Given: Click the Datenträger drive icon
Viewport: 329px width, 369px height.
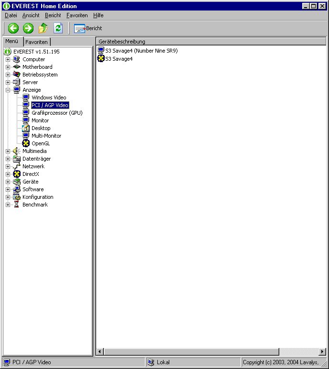Looking at the screenshot, I should 16,159.
